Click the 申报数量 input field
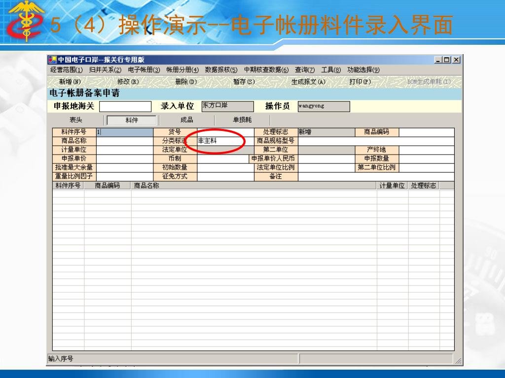Screen dimensions: 505x378 pyautogui.click(x=427, y=159)
